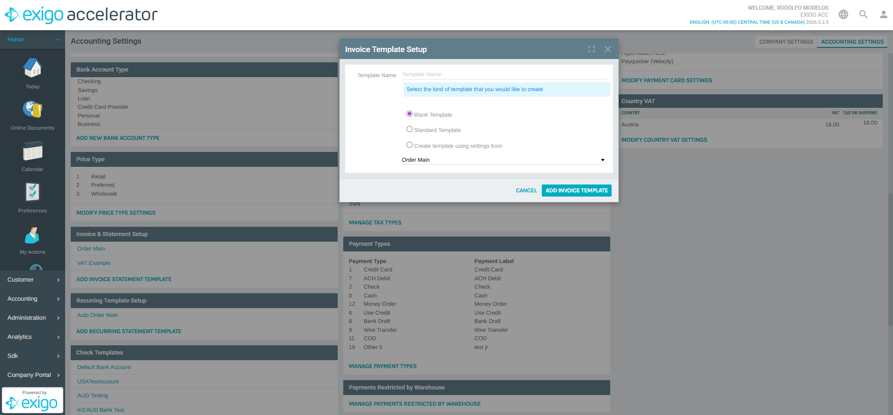Click the exigo accelerator logo
Screen dimensions: 893x415
81,15
